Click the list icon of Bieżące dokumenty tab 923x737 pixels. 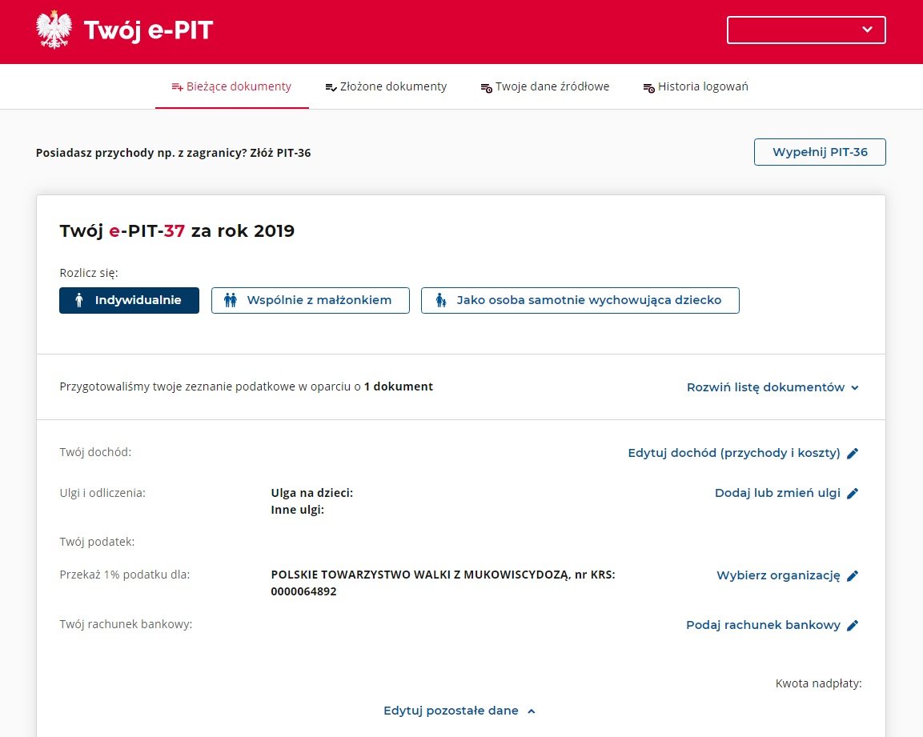(x=177, y=87)
